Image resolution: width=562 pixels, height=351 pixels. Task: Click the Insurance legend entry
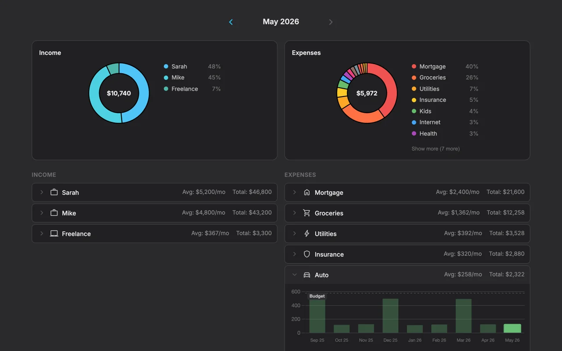click(x=445, y=100)
